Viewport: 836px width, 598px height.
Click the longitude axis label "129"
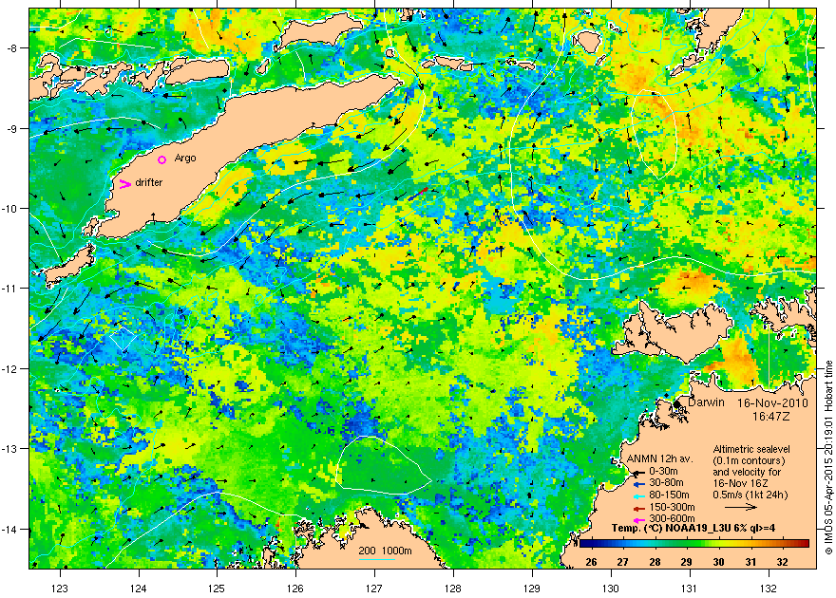[532, 588]
